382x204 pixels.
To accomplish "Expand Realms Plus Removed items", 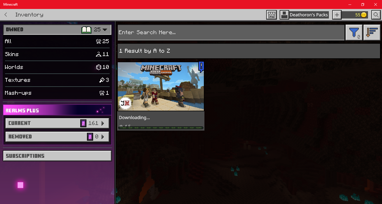I will pyautogui.click(x=57, y=136).
